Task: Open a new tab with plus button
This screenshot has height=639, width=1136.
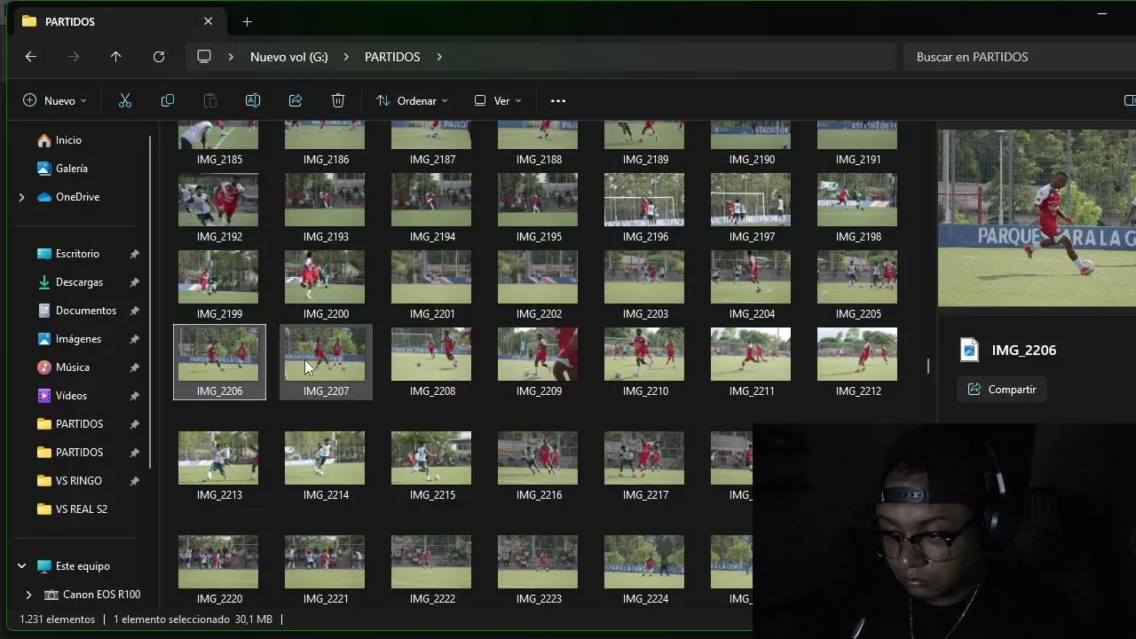Action: click(247, 21)
